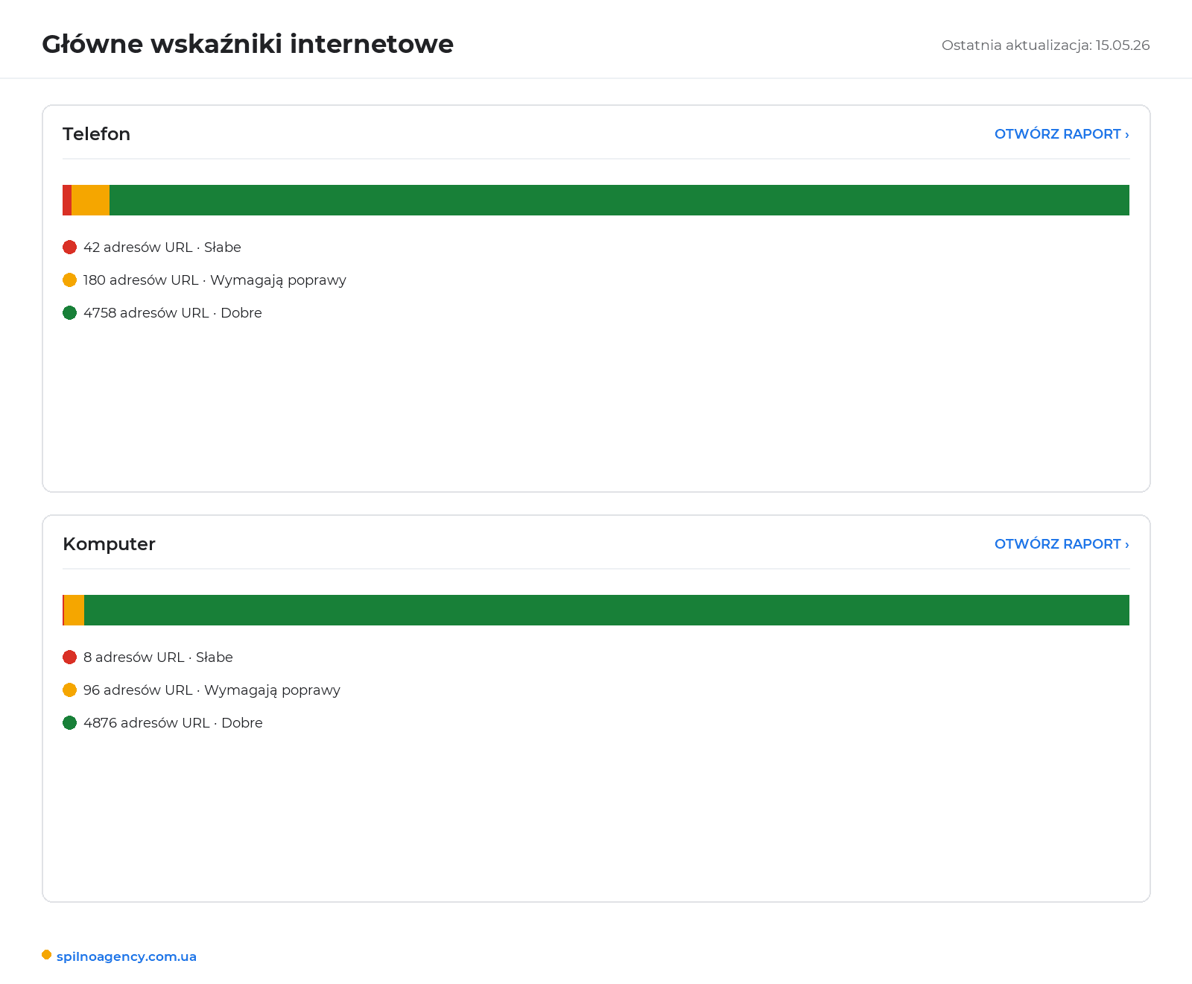Click the Telefon card heading
This screenshot has width=1192, height=984.
coord(96,134)
